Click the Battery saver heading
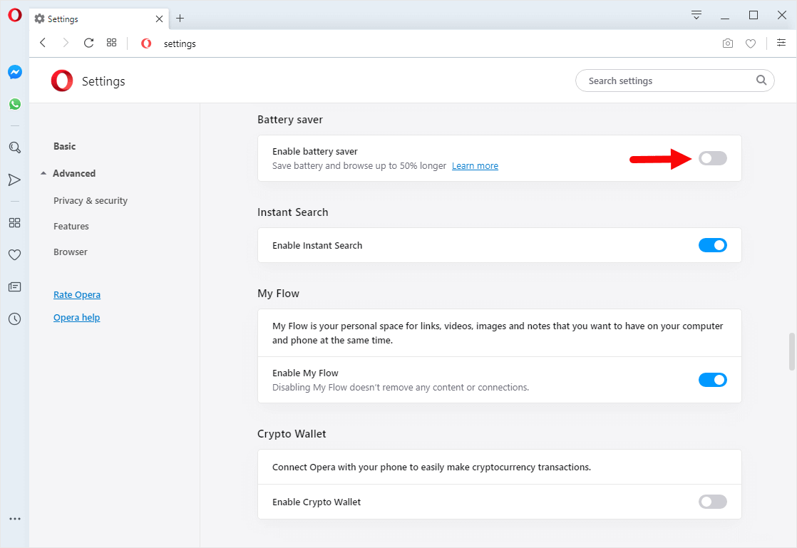 [x=289, y=120]
